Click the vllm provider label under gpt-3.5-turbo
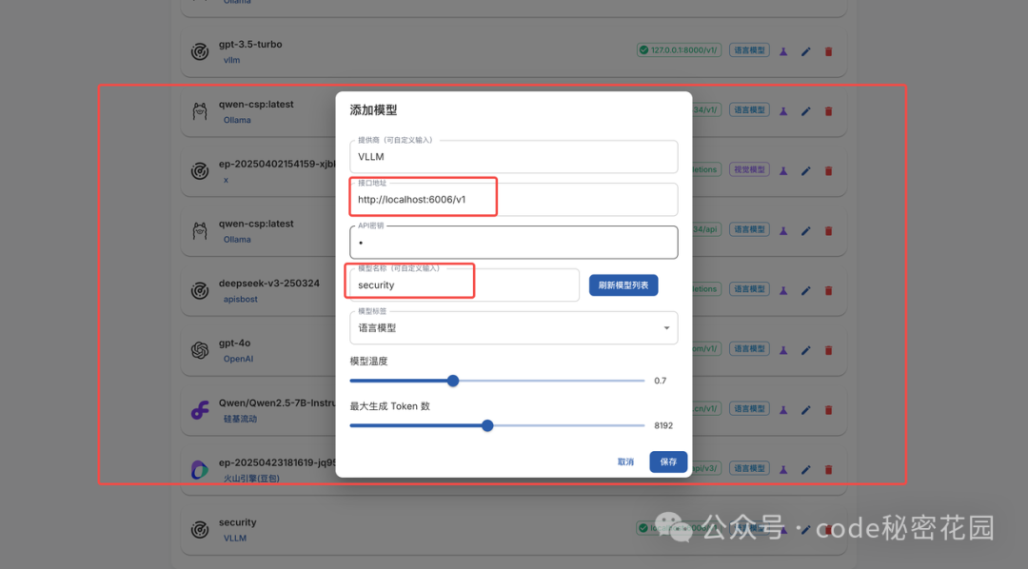Viewport: 1028px width, 569px height. (x=231, y=60)
